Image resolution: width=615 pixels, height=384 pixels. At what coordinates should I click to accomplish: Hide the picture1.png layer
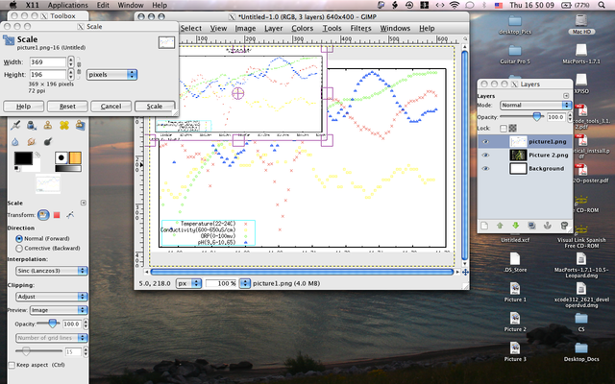485,142
